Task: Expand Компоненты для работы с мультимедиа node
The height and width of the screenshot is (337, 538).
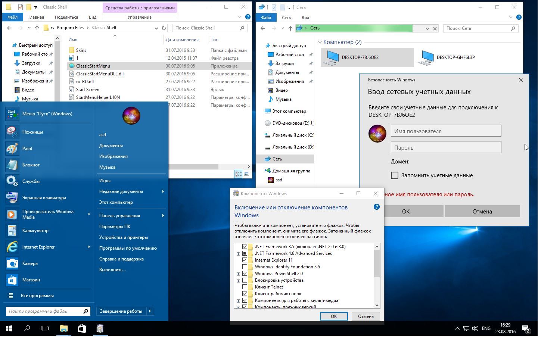Action: [x=238, y=301]
